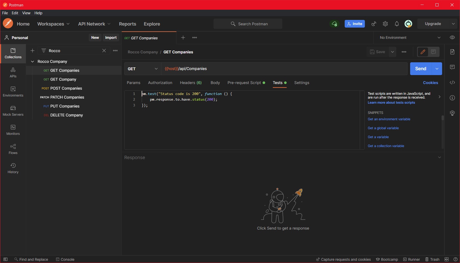
Task: Toggle the sidebar from the status bar icon
Action: (x=5, y=259)
